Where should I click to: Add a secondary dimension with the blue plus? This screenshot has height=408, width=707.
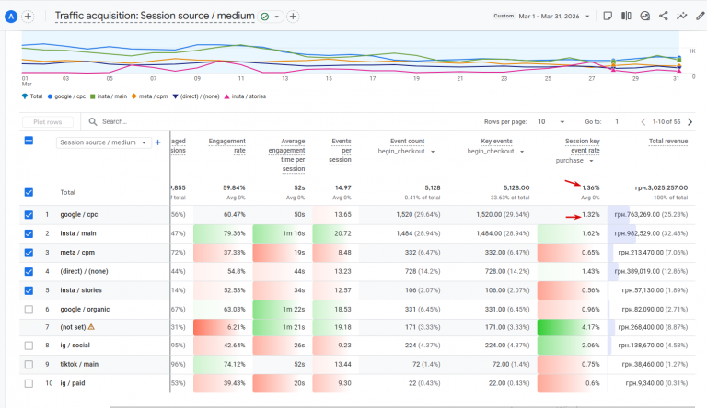[x=157, y=142]
